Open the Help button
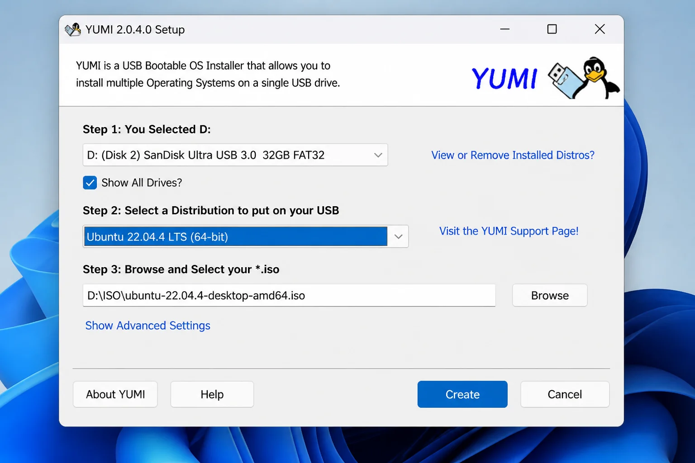695x463 pixels. 212,394
